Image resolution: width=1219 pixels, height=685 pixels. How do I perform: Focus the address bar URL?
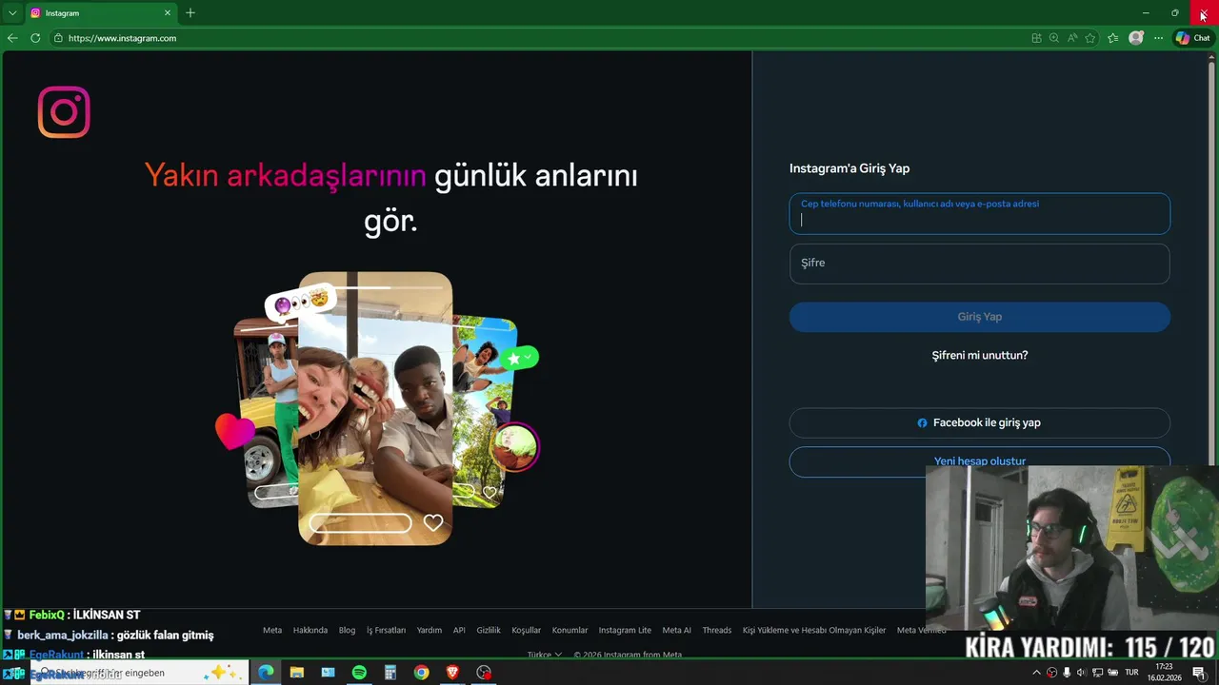click(122, 38)
